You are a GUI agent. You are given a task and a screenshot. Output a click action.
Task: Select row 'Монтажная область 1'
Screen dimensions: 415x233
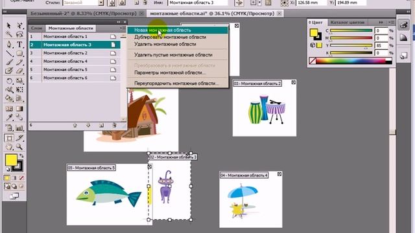click(75, 36)
